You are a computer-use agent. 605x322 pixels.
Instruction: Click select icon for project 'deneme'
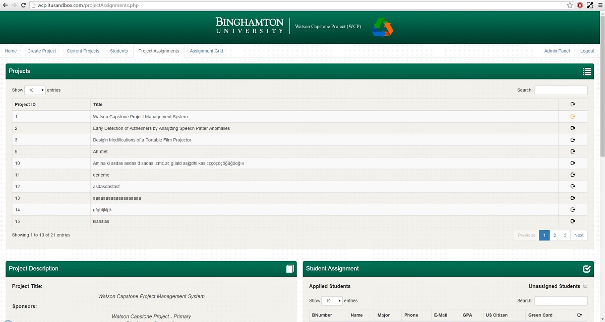click(573, 175)
